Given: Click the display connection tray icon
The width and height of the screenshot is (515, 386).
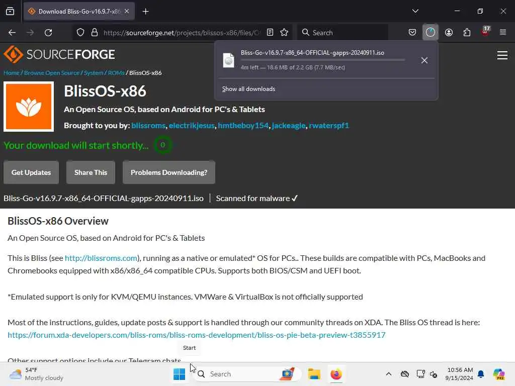Looking at the screenshot, I should point(420,374).
